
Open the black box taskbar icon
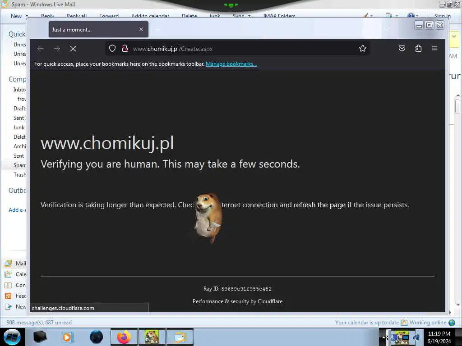(x=40, y=337)
